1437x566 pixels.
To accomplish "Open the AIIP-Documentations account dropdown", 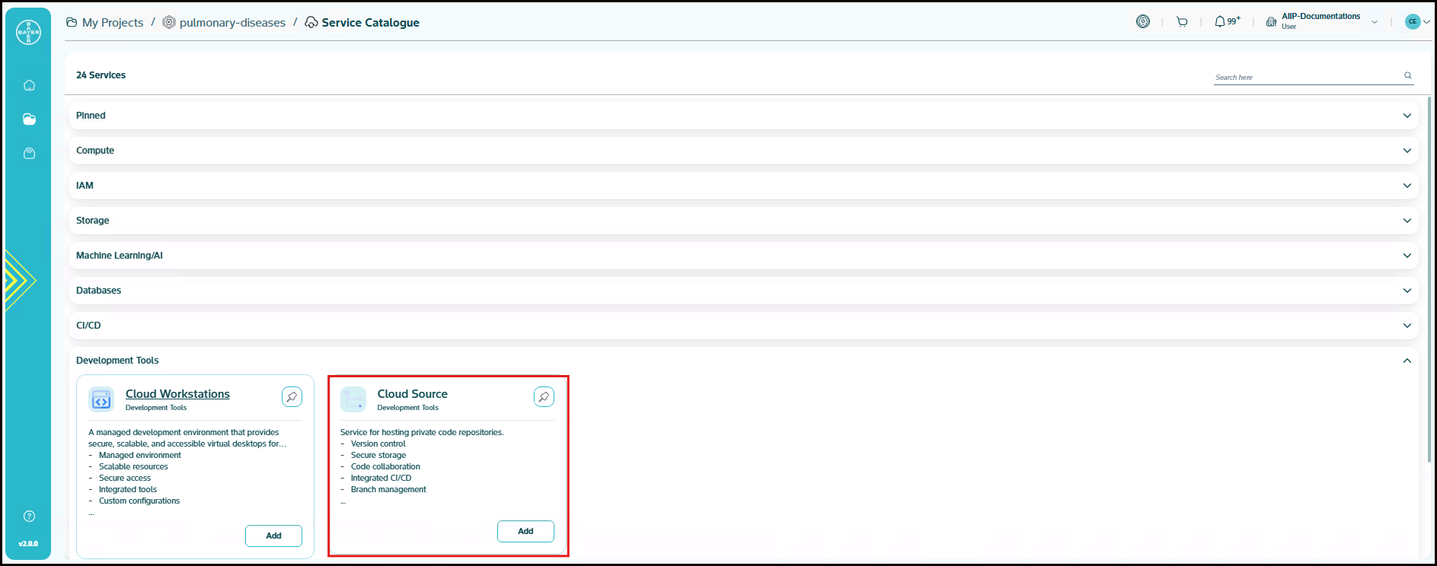I will (1374, 22).
